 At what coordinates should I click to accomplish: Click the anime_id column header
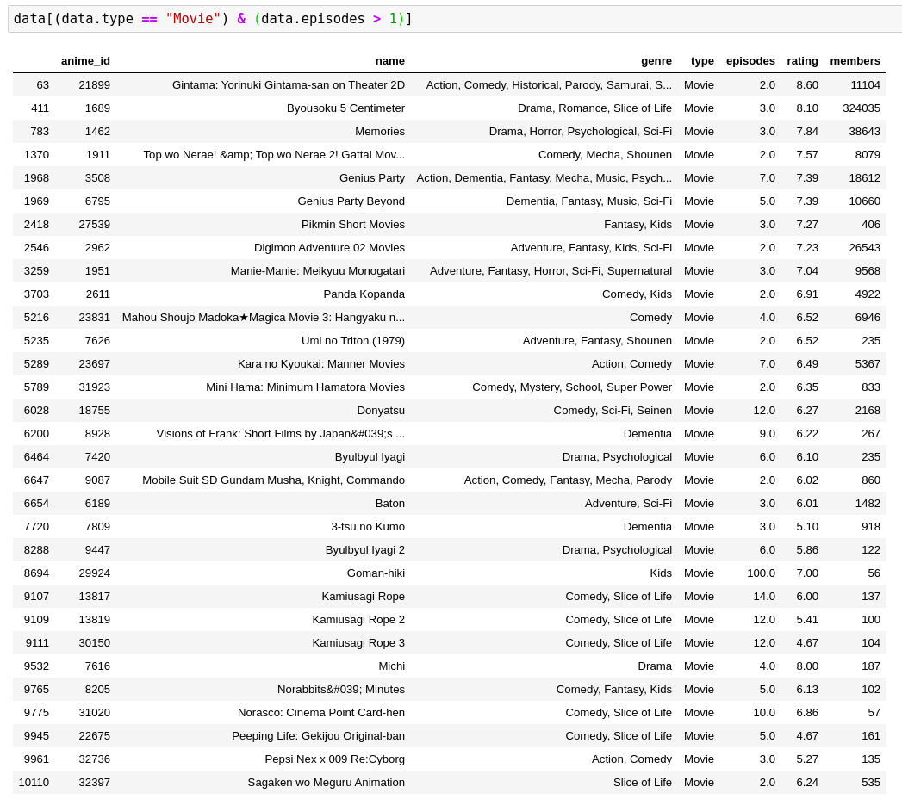(85, 60)
